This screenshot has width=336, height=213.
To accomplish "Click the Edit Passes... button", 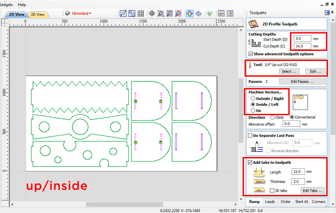I will 302,81.
